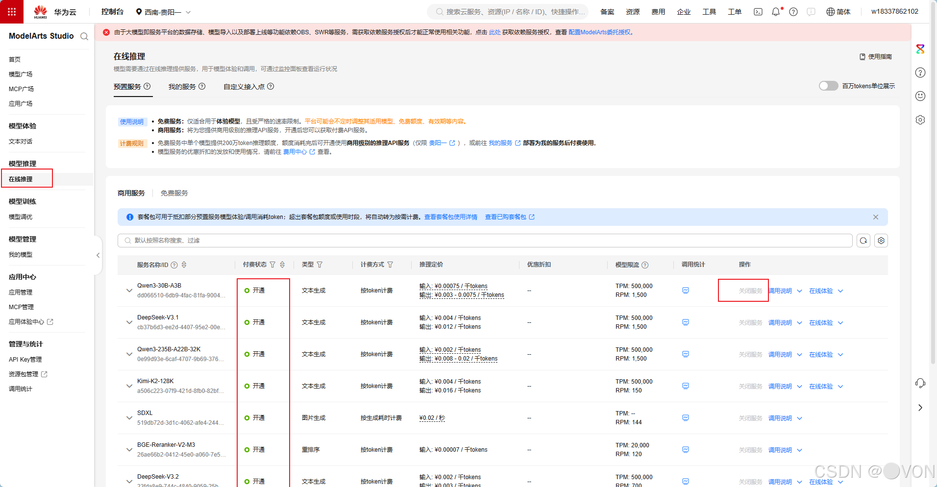
Task: Switch to 我的服务 tab
Action: tap(182, 87)
